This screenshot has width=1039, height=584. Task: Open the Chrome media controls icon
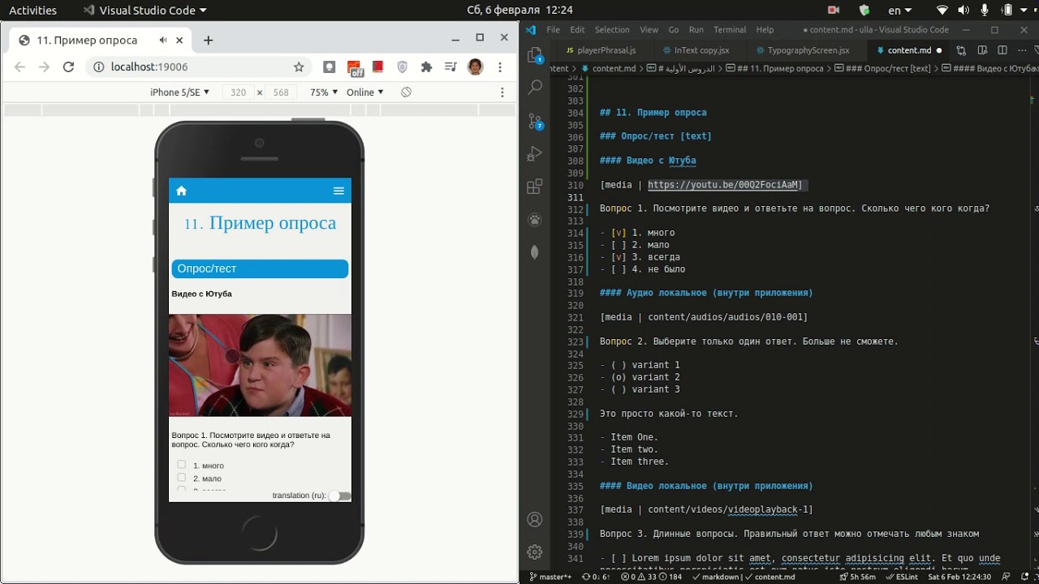pos(451,67)
